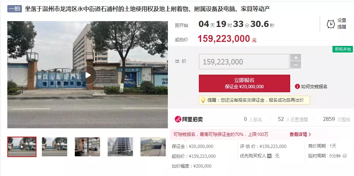
Task: Select the interior lobby photo thumbnail
Action: (87, 147)
